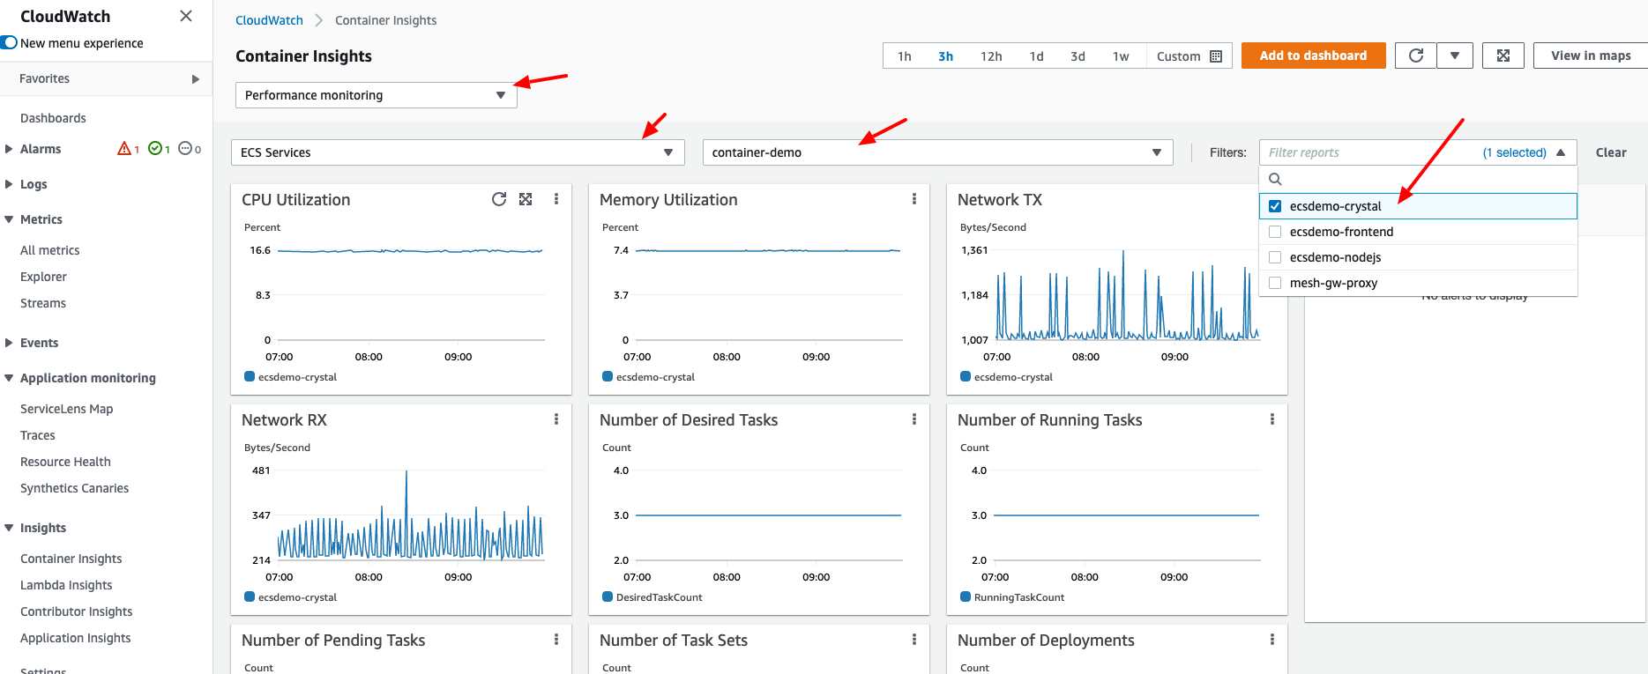Click CPU Utilization ecsdemo-crystal legend swatch
Screen dimensions: 1648x674
coord(250,376)
